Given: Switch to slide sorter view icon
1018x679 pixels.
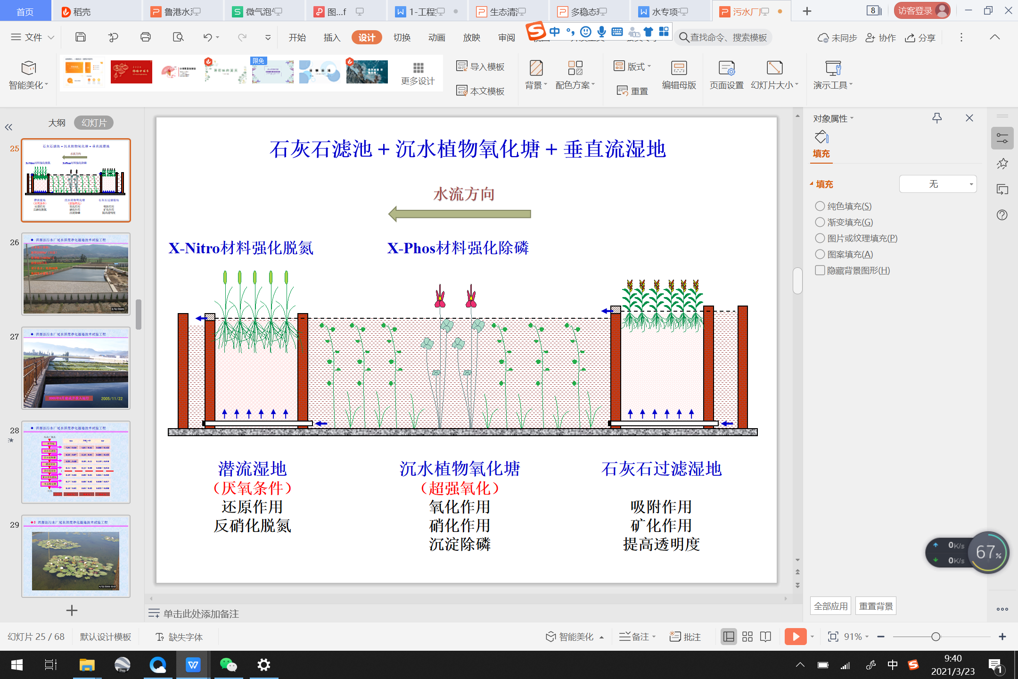Looking at the screenshot, I should click(747, 637).
